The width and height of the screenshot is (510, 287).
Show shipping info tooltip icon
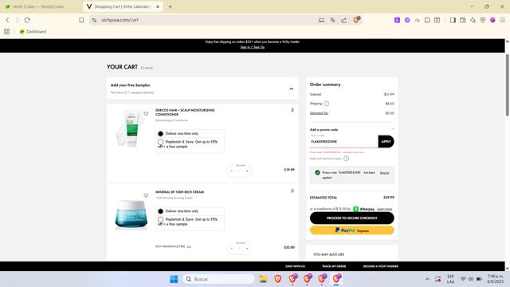pos(327,104)
